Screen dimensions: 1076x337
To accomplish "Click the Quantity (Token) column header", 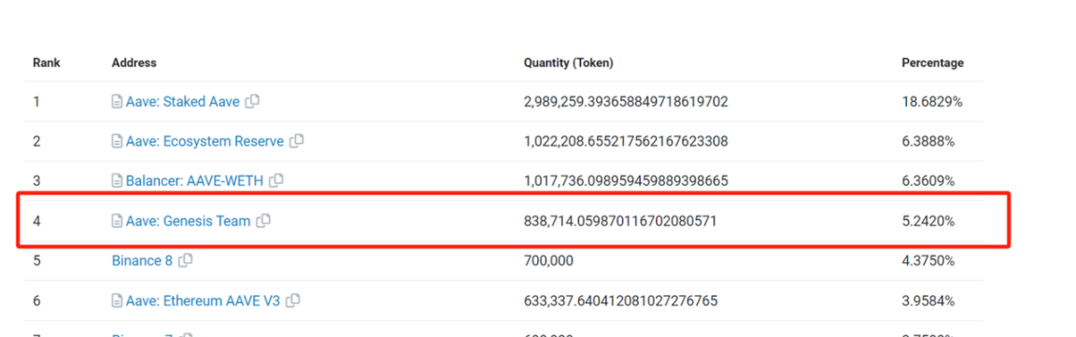I will (568, 63).
